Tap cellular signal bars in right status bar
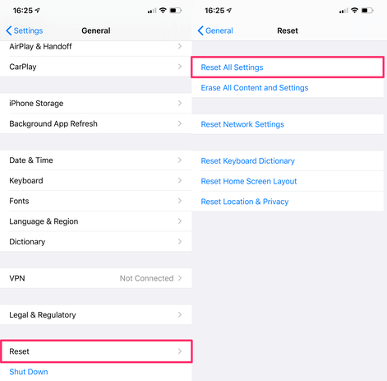387x381 pixels. 343,11
